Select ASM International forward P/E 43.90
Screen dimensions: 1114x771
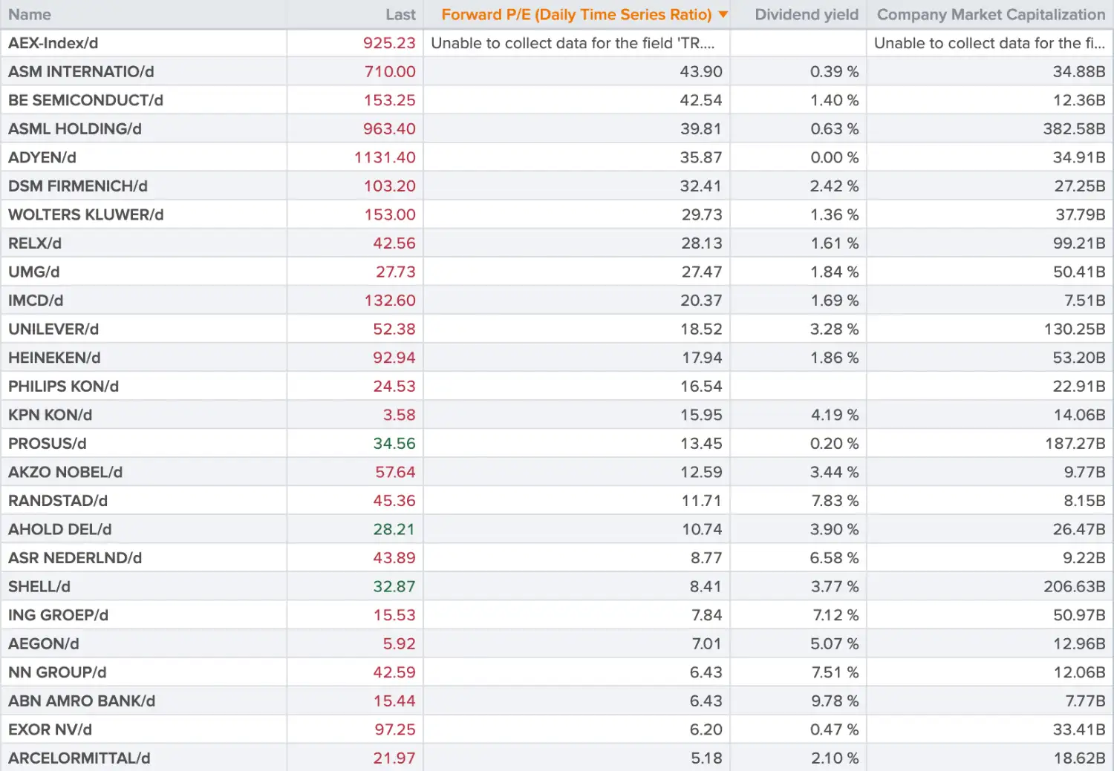pyautogui.click(x=701, y=72)
